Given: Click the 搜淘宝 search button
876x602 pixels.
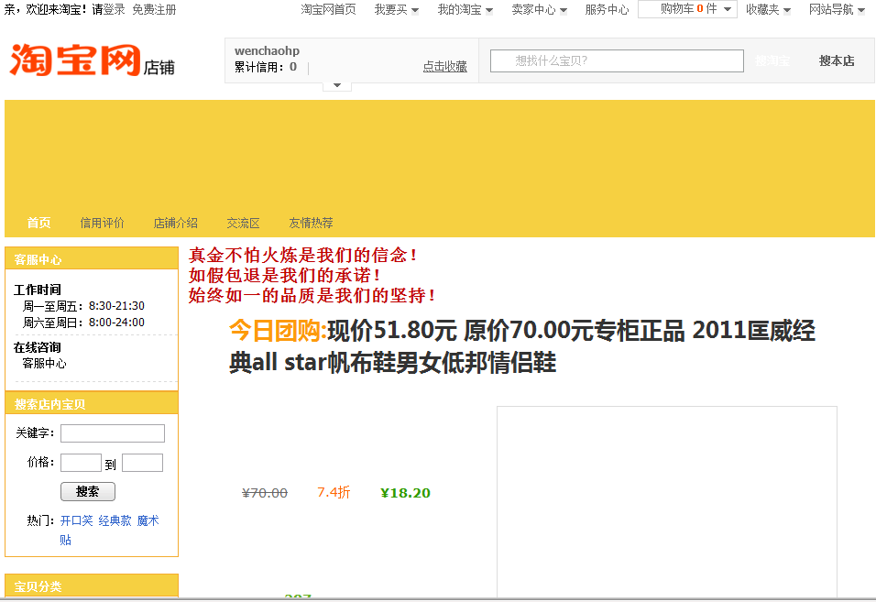Looking at the screenshot, I should [x=772, y=60].
